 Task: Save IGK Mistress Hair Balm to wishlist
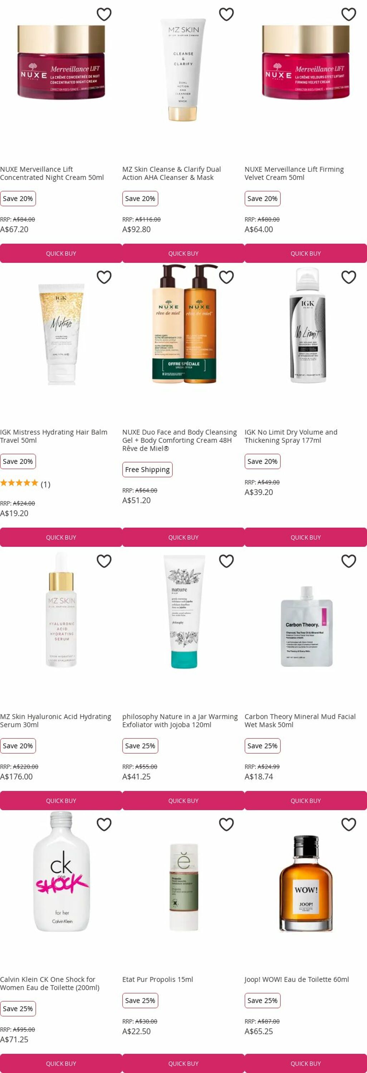tap(104, 277)
